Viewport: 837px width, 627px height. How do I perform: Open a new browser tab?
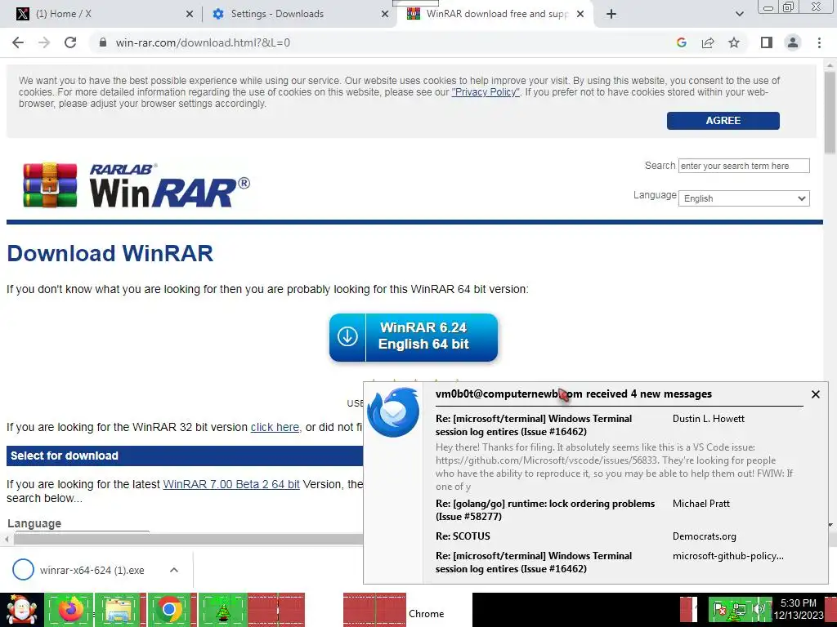611,14
